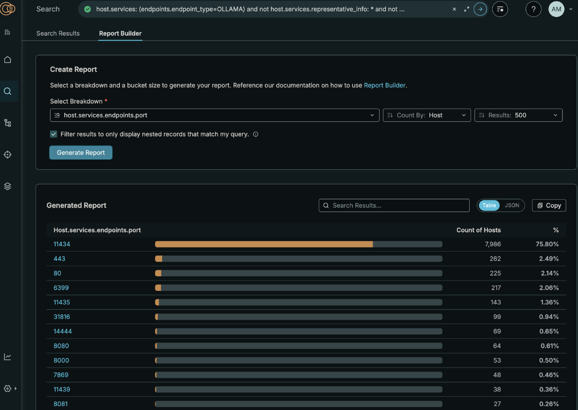578x410 pixels.
Task: Click port 11434 in the report table
Action: tap(62, 244)
